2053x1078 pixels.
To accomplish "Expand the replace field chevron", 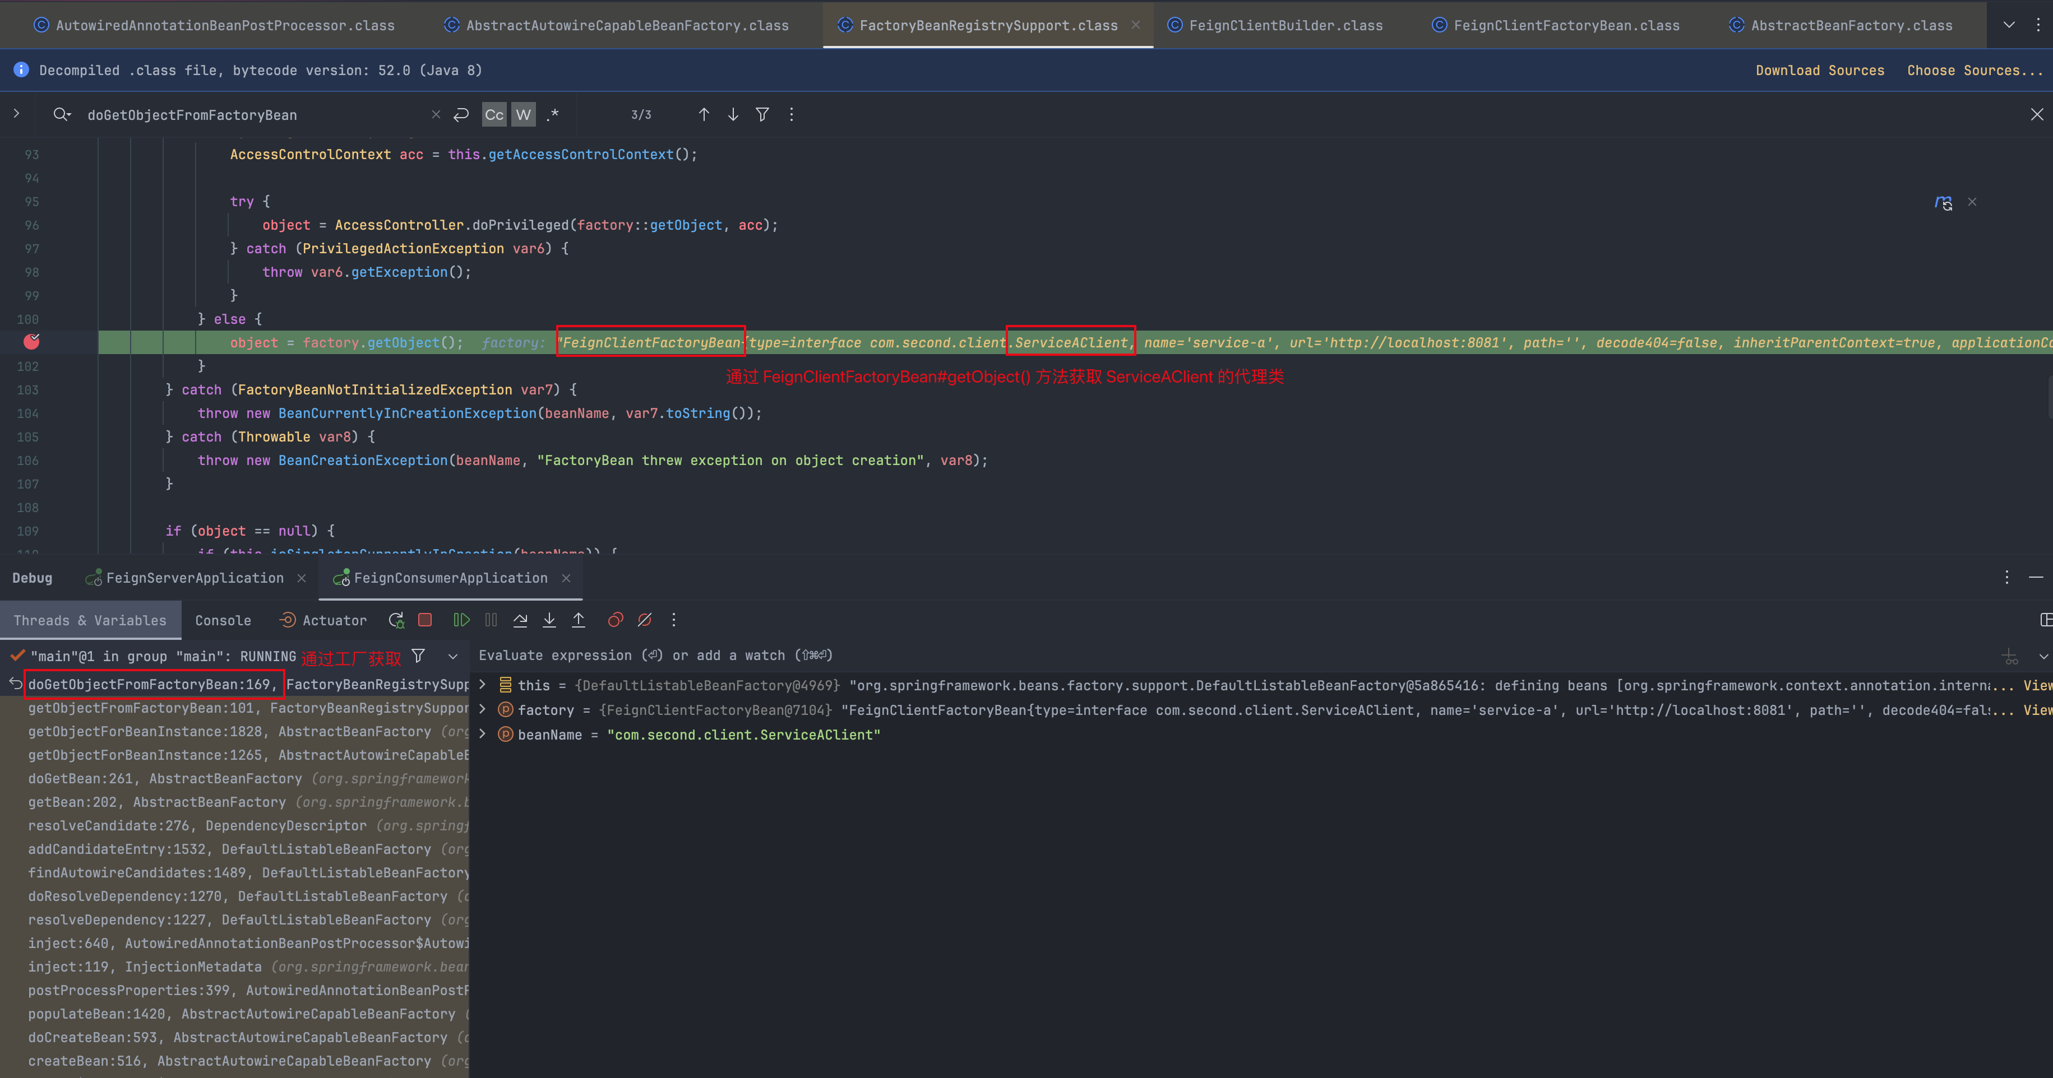I will (x=16, y=114).
